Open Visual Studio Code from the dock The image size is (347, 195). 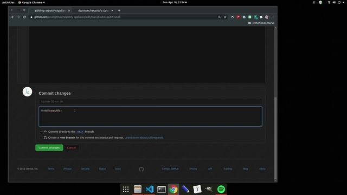(150, 189)
